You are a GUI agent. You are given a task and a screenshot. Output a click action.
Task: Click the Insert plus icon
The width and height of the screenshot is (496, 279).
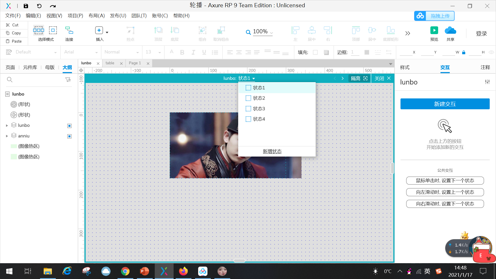click(99, 30)
